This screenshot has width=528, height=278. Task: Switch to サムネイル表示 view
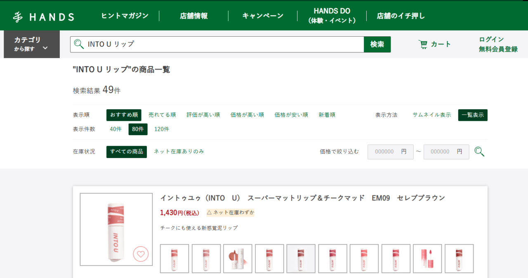431,115
